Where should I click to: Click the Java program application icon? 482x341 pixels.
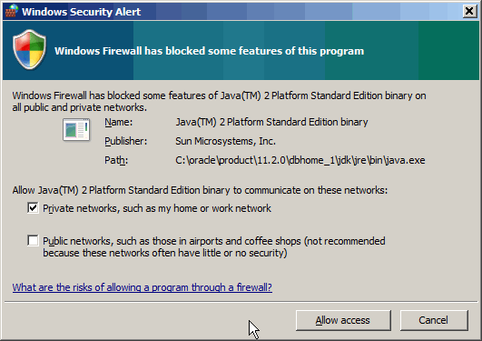(76, 129)
